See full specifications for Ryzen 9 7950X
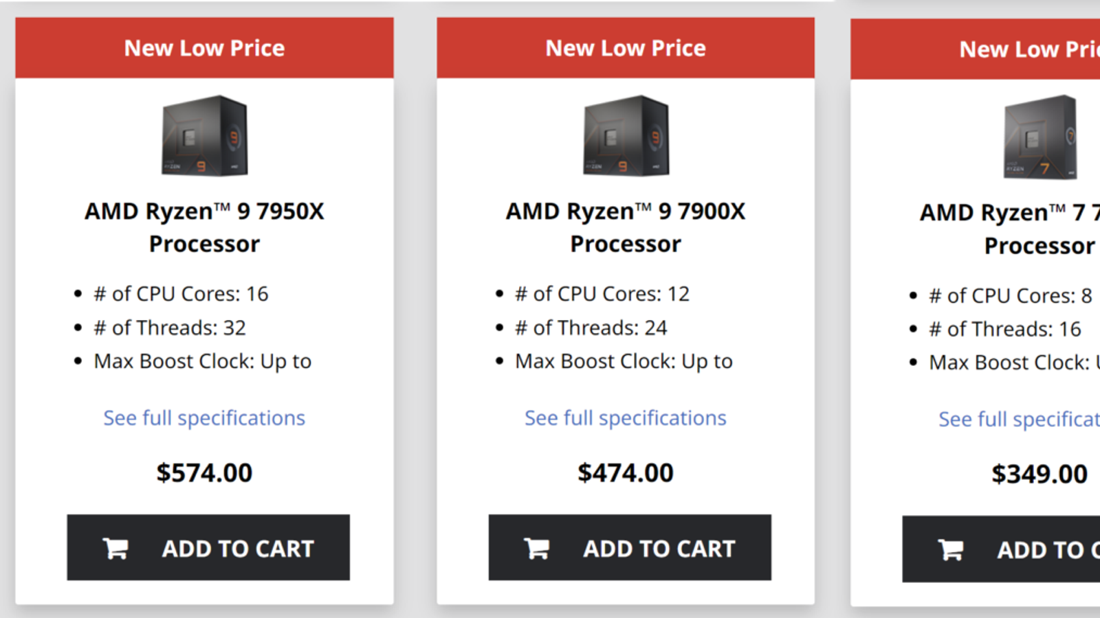The image size is (1100, 618). [204, 418]
